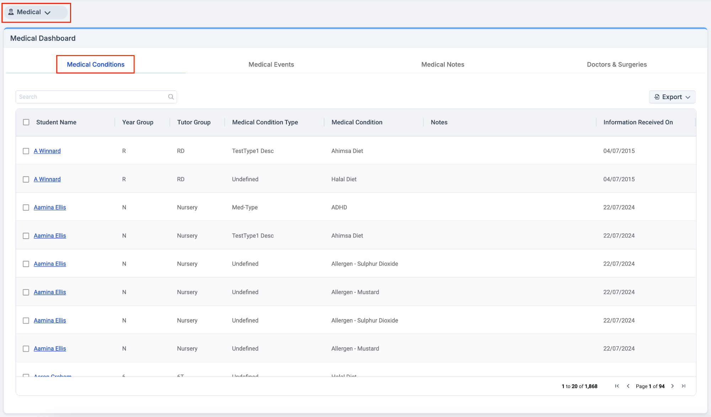Go to the next results page
Screen dimensions: 711x417
[673, 386]
